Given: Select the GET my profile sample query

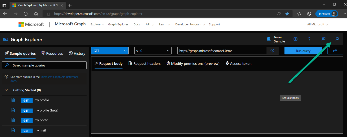Looking at the screenshot, I should click(44, 100).
